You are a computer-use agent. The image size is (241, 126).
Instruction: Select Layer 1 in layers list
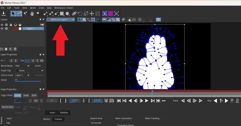pyautogui.click(x=33, y=29)
